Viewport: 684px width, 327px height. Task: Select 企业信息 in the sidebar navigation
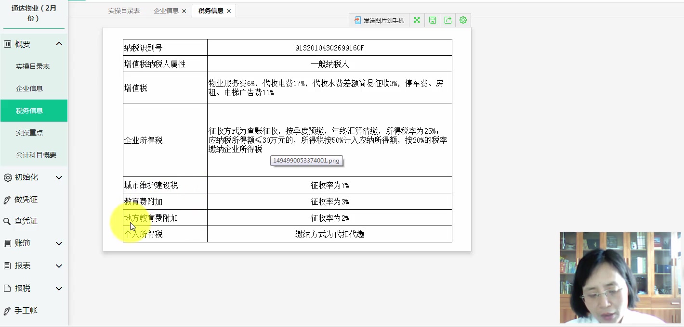pos(31,88)
